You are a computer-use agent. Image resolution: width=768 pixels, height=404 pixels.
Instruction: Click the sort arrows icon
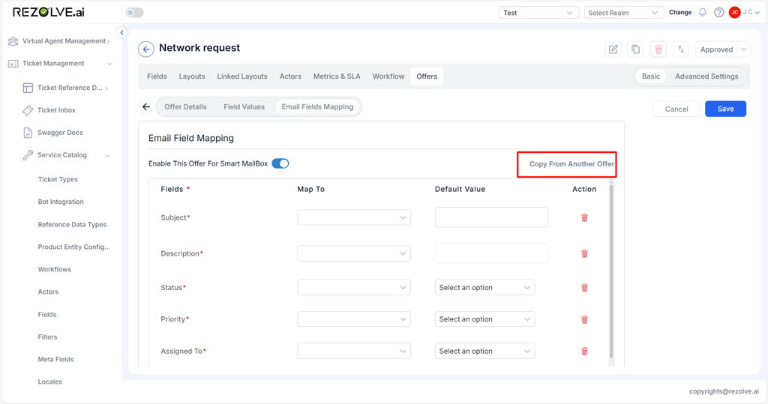point(681,49)
